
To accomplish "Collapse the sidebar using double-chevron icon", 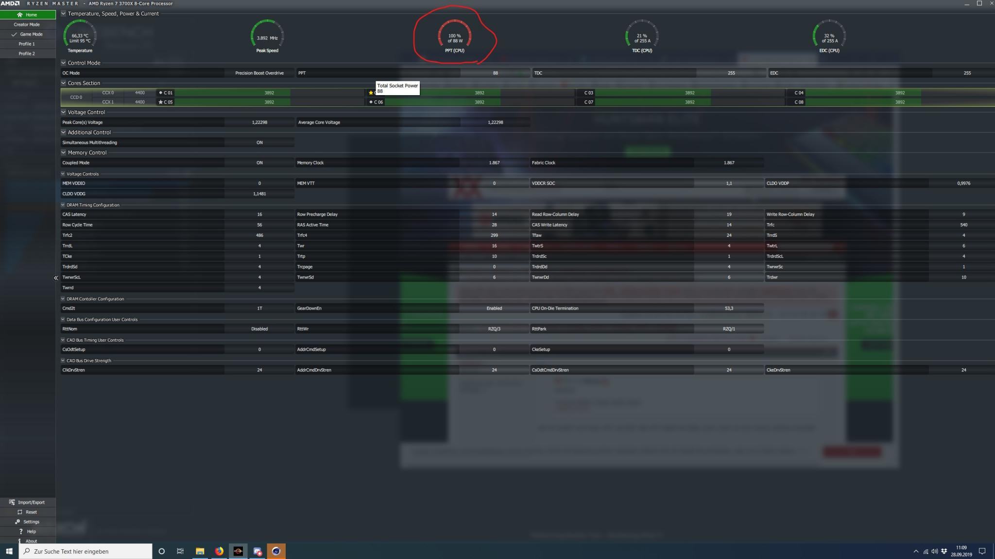I will [55, 278].
